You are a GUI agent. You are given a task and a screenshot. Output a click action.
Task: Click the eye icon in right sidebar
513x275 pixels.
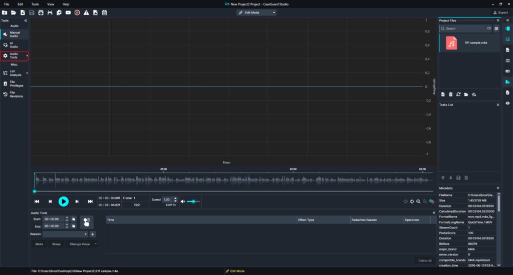[x=507, y=103]
